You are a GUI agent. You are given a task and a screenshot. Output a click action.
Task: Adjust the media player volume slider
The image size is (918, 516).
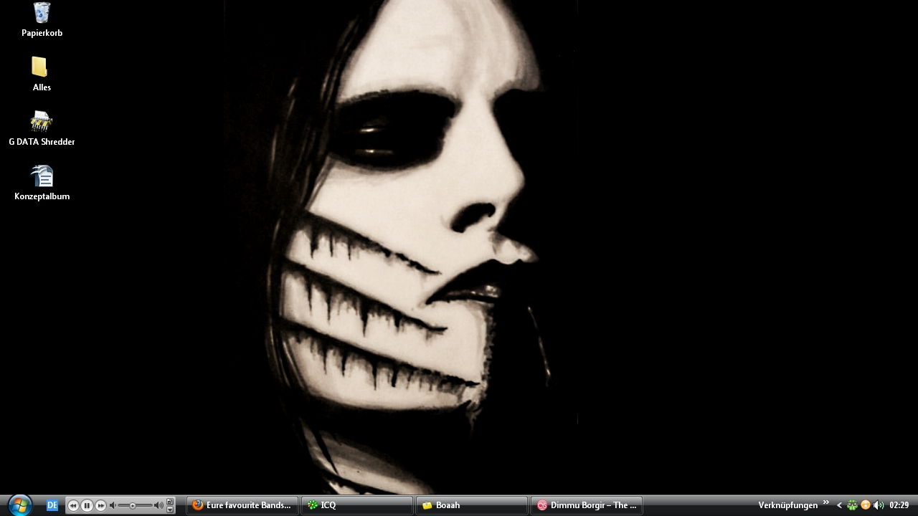click(x=135, y=505)
